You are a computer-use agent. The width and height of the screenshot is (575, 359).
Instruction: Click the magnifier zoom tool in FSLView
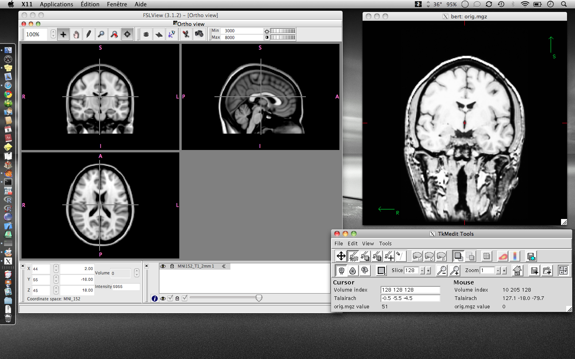(101, 35)
